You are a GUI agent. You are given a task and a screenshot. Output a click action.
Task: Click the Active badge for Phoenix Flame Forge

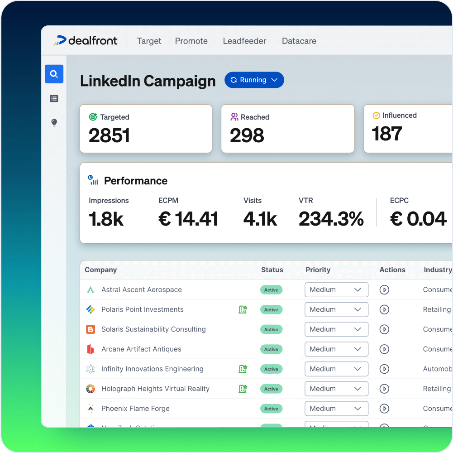271,409
